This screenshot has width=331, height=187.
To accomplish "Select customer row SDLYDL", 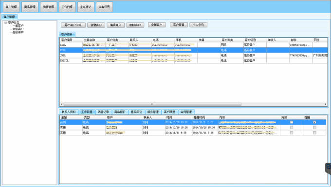I will coord(194,61).
